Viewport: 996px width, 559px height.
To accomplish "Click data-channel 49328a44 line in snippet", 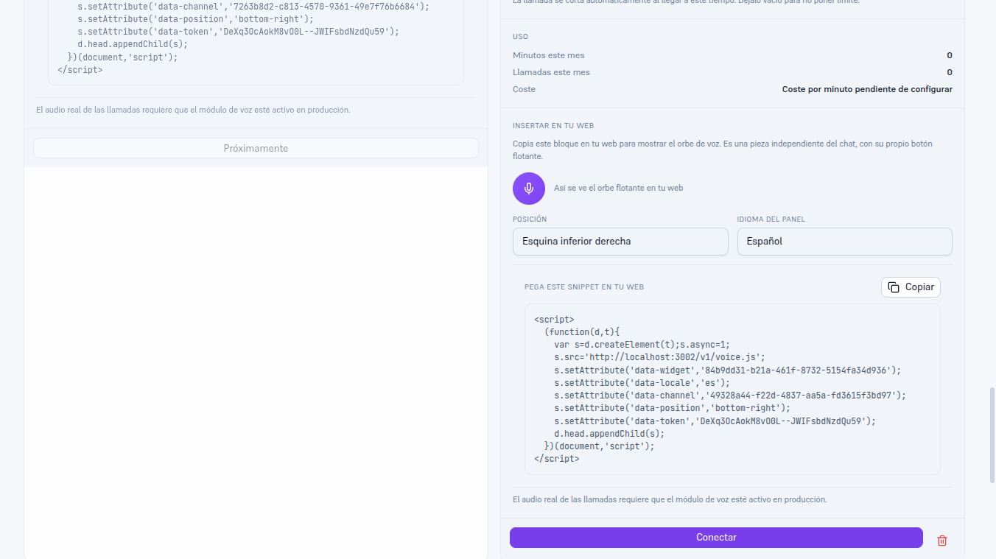I will click(730, 395).
